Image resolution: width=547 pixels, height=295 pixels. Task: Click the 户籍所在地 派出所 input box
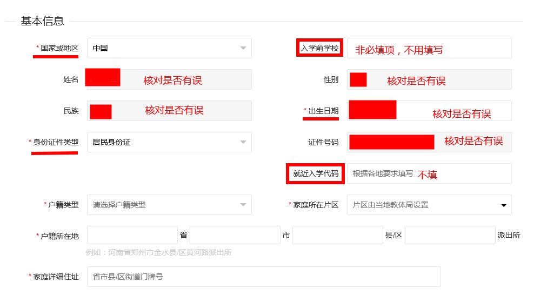[x=450, y=235]
